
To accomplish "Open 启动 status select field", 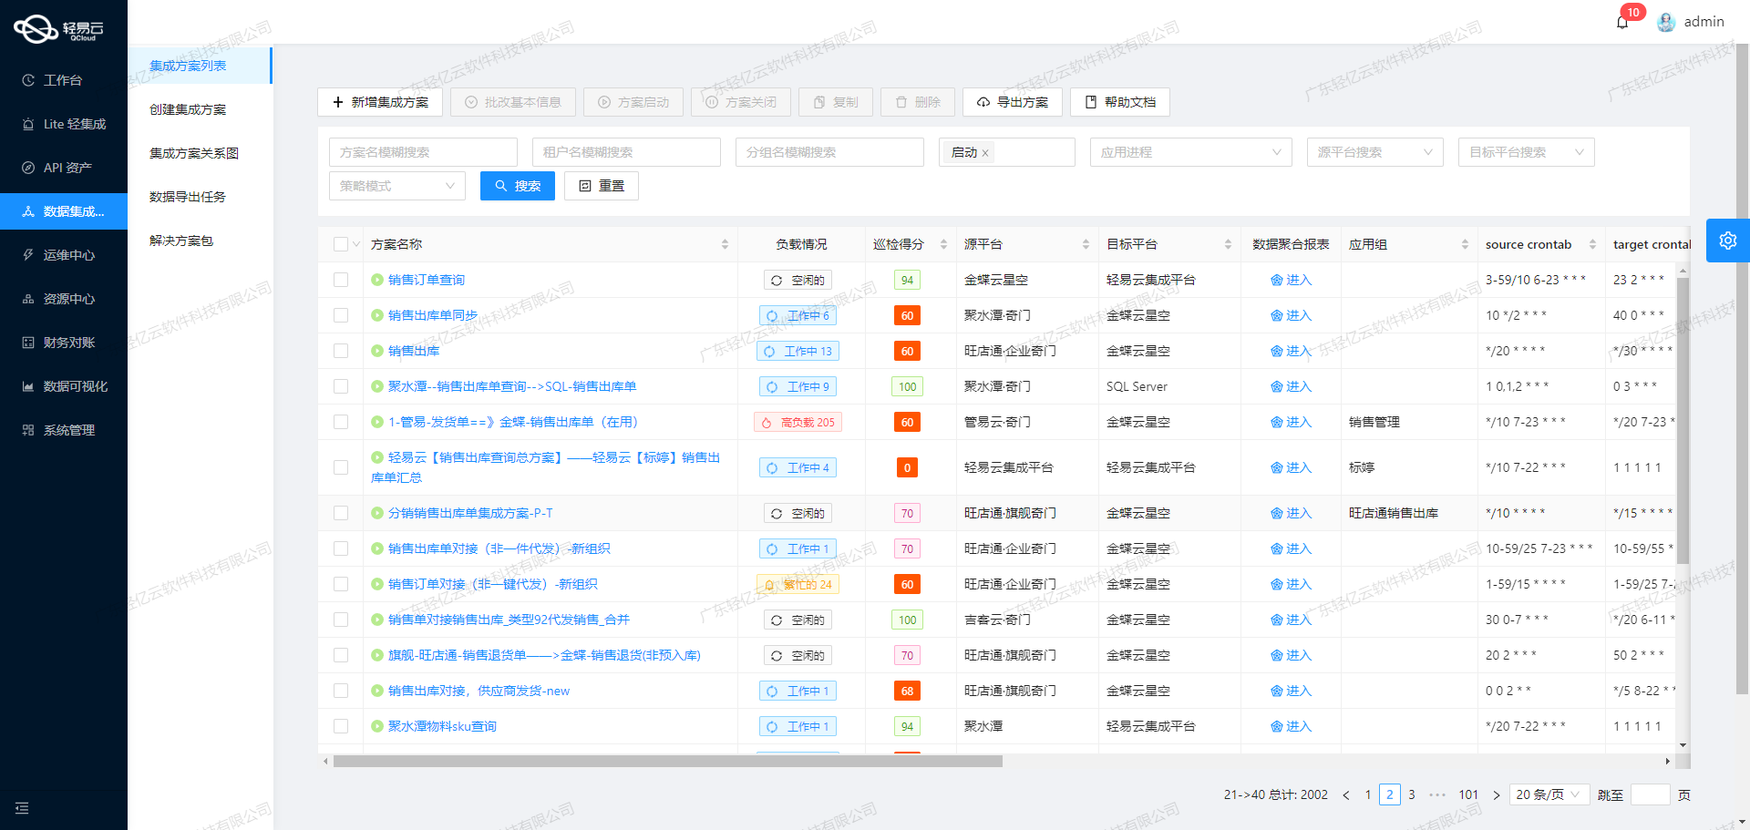I will pyautogui.click(x=1006, y=152).
